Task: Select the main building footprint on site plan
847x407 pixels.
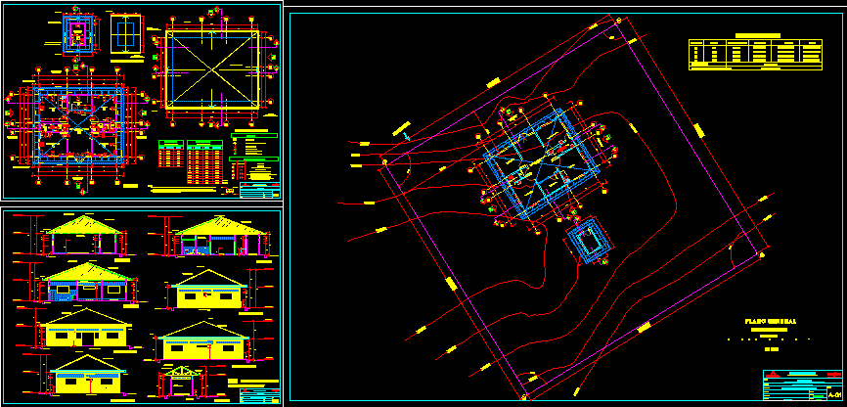Action: 543,162
